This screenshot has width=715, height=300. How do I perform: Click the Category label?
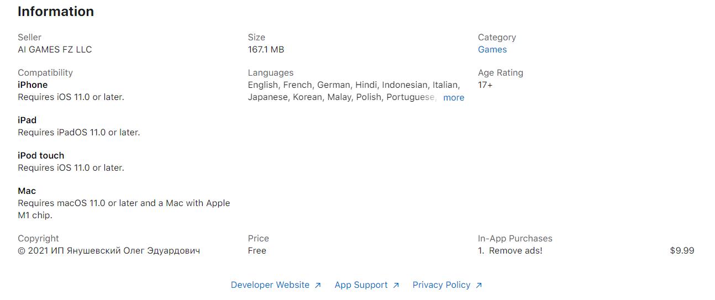tap(497, 37)
